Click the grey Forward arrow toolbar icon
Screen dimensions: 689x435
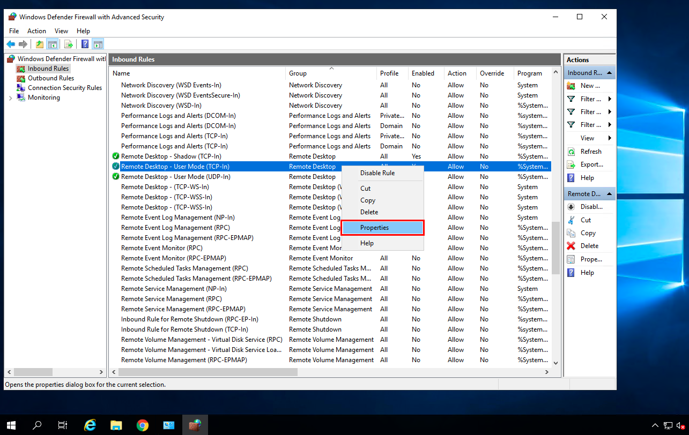(x=23, y=44)
